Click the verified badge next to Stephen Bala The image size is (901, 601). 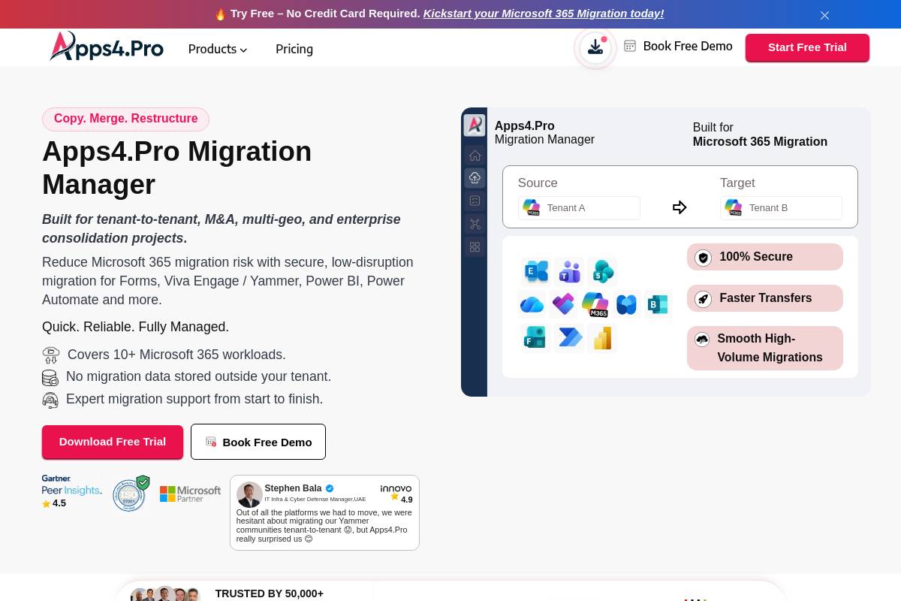click(x=330, y=488)
